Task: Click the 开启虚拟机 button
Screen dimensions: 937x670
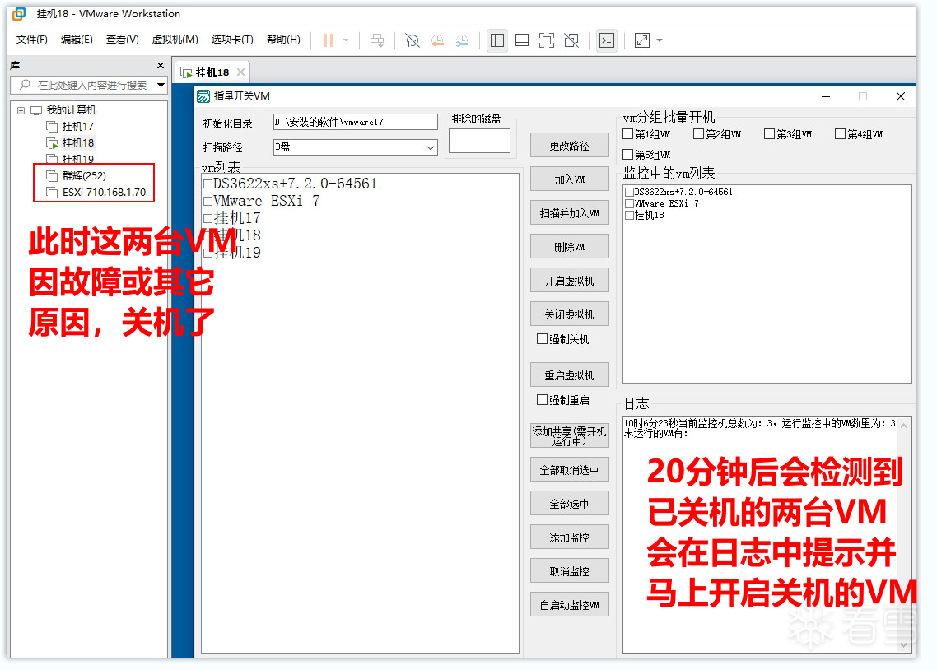Action: coord(570,281)
